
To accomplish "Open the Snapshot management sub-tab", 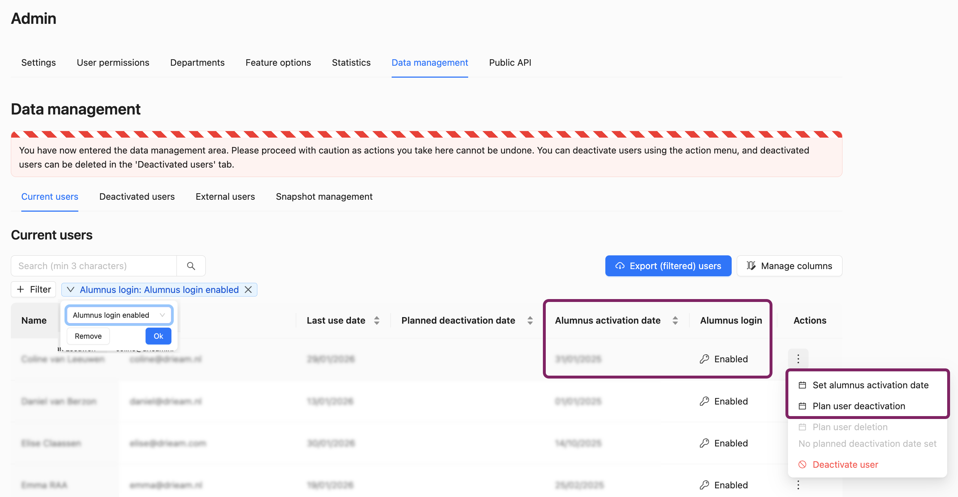I will 324,196.
